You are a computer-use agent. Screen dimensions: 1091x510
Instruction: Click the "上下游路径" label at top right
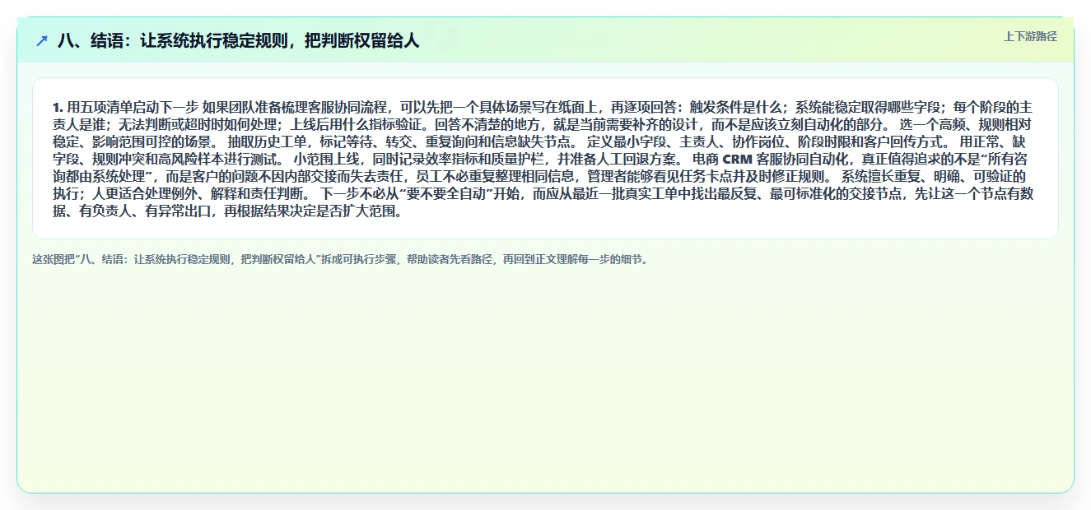1030,36
